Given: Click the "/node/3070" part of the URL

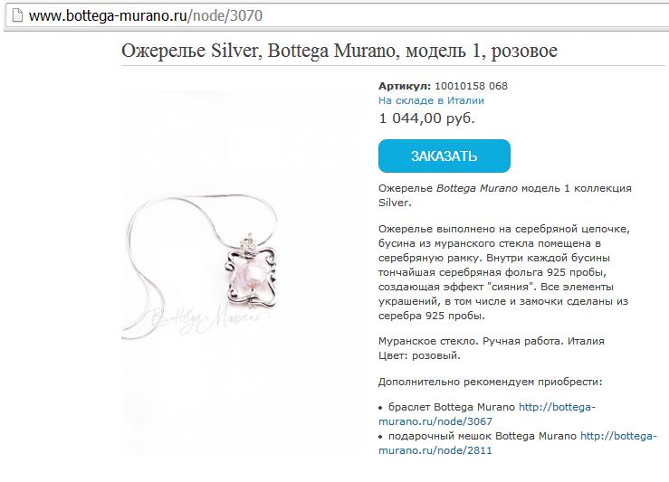Looking at the screenshot, I should click(x=225, y=16).
